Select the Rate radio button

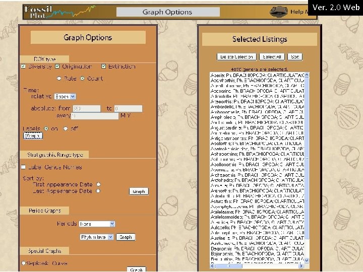[x=59, y=79]
